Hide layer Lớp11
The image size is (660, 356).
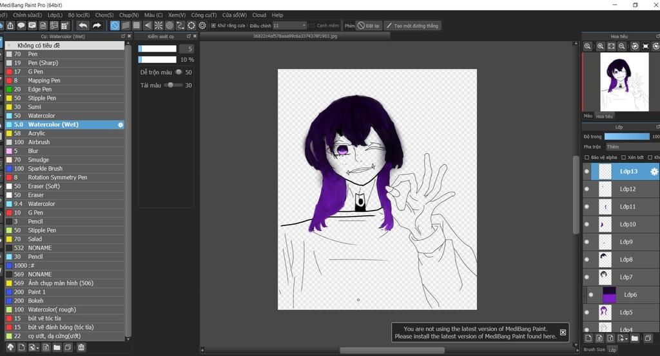(x=587, y=207)
